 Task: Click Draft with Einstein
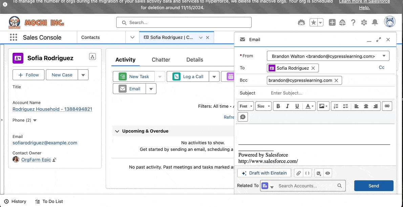pyautogui.click(x=264, y=173)
